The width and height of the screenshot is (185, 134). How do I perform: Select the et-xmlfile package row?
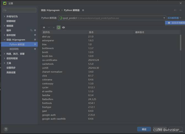[x=111, y=91]
